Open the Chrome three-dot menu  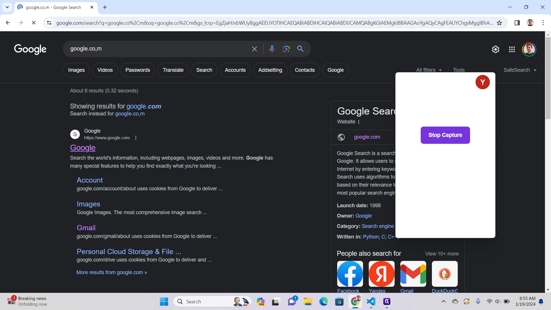(x=543, y=23)
